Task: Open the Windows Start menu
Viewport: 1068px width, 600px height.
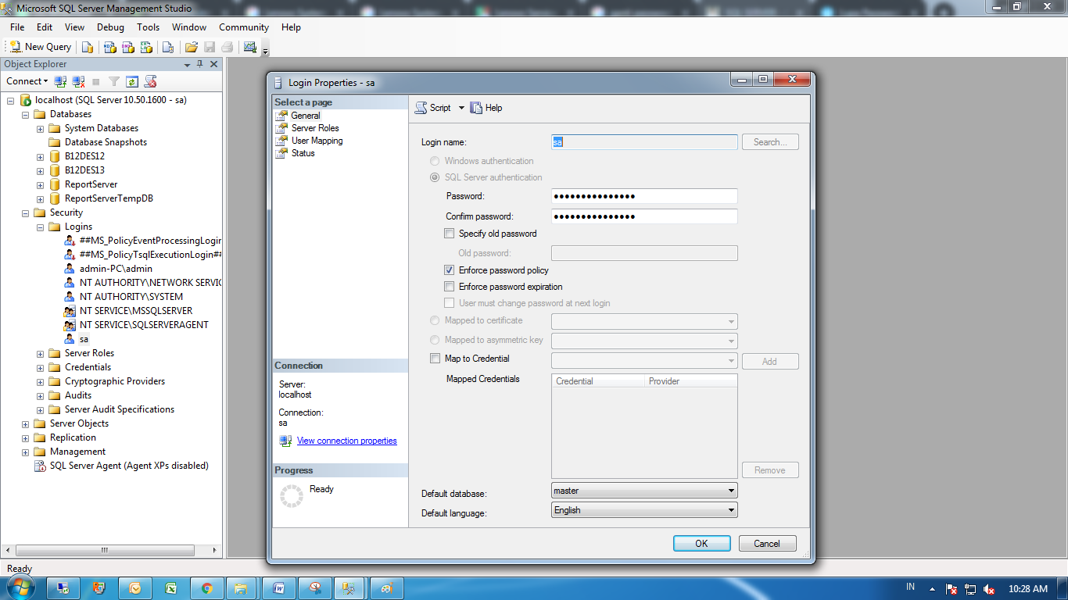Action: (x=20, y=587)
